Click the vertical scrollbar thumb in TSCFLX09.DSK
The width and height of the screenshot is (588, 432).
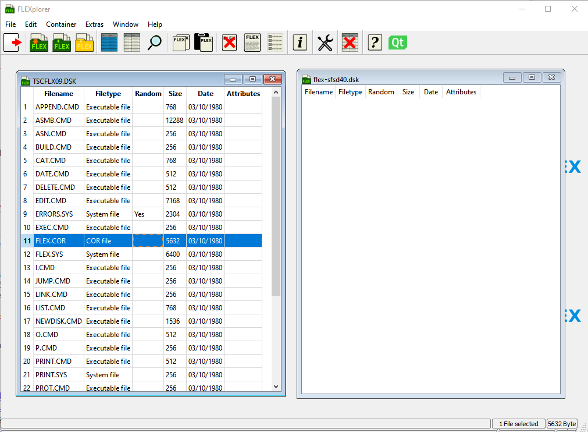click(x=276, y=196)
